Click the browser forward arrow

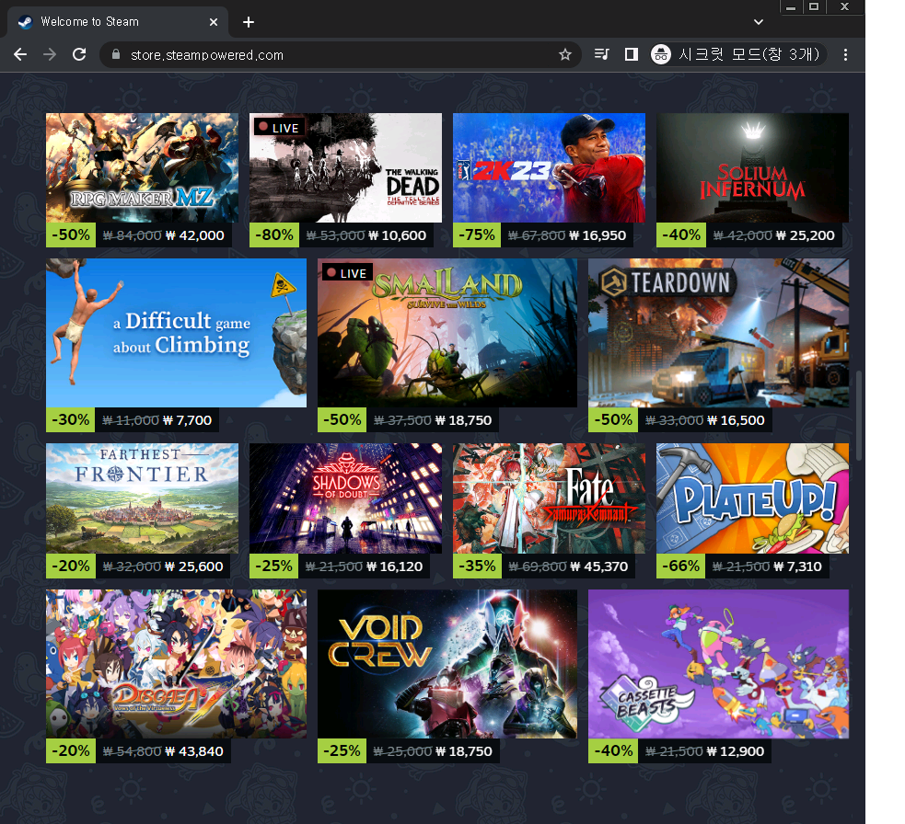point(50,55)
